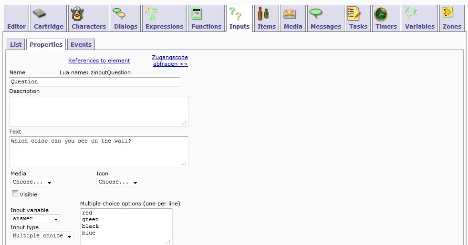The image size is (468, 245).
Task: Click the Characters viking icon
Action: [x=77, y=14]
